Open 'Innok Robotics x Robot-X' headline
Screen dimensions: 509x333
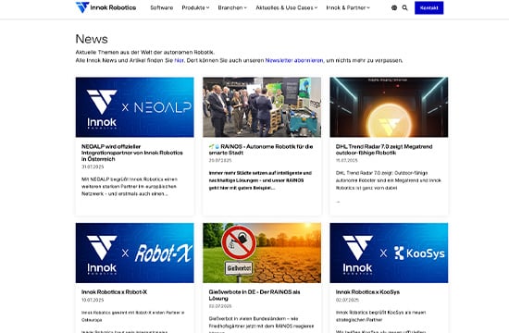114,292
